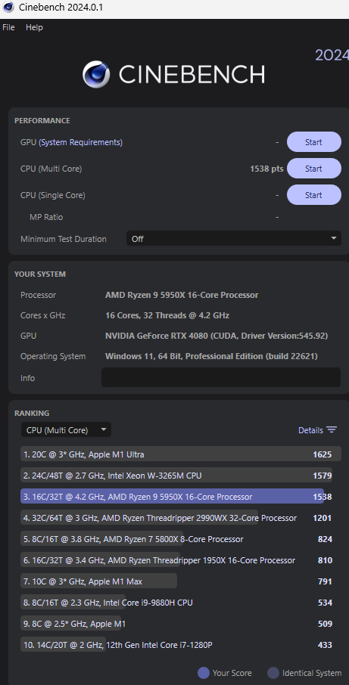Start the CPU Single Core test
This screenshot has height=685, width=349.
click(x=313, y=195)
